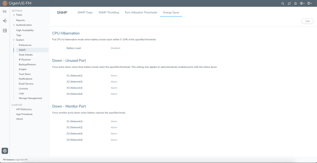Open Reports in the settings menu
This screenshot has width=317, height=163.
click(x=20, y=20)
